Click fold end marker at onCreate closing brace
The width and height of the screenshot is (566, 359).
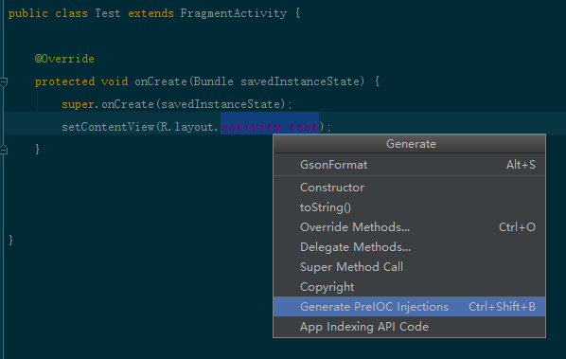(4, 150)
